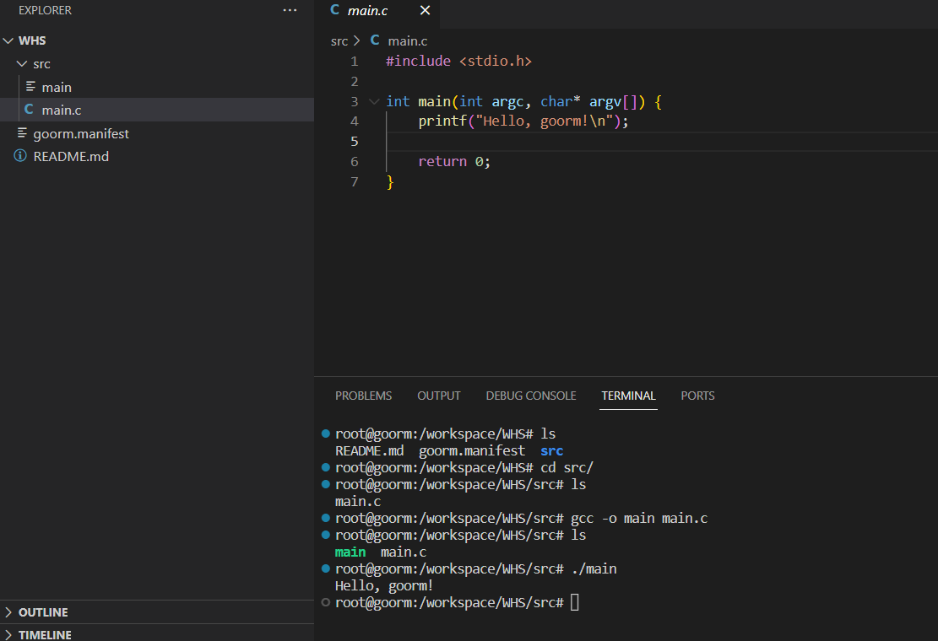Close the main.c editor tab
The image size is (938, 641).
(425, 11)
